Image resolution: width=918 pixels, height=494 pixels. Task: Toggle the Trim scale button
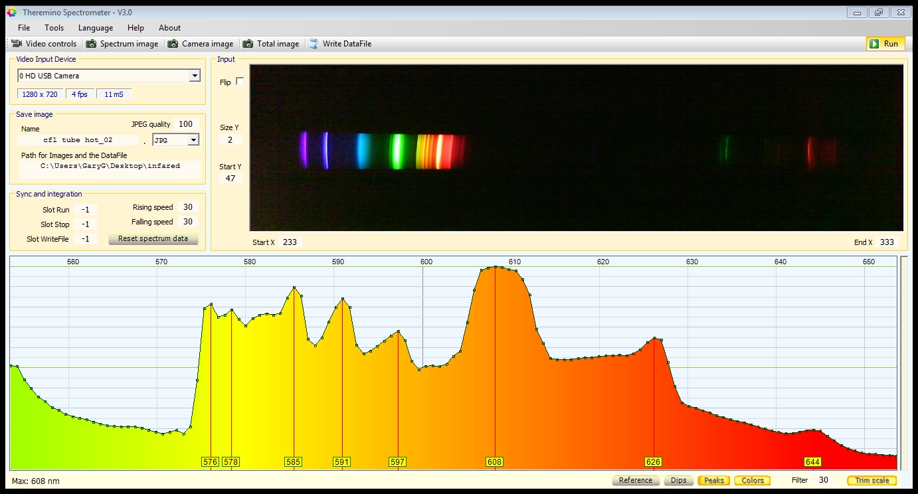coord(871,480)
